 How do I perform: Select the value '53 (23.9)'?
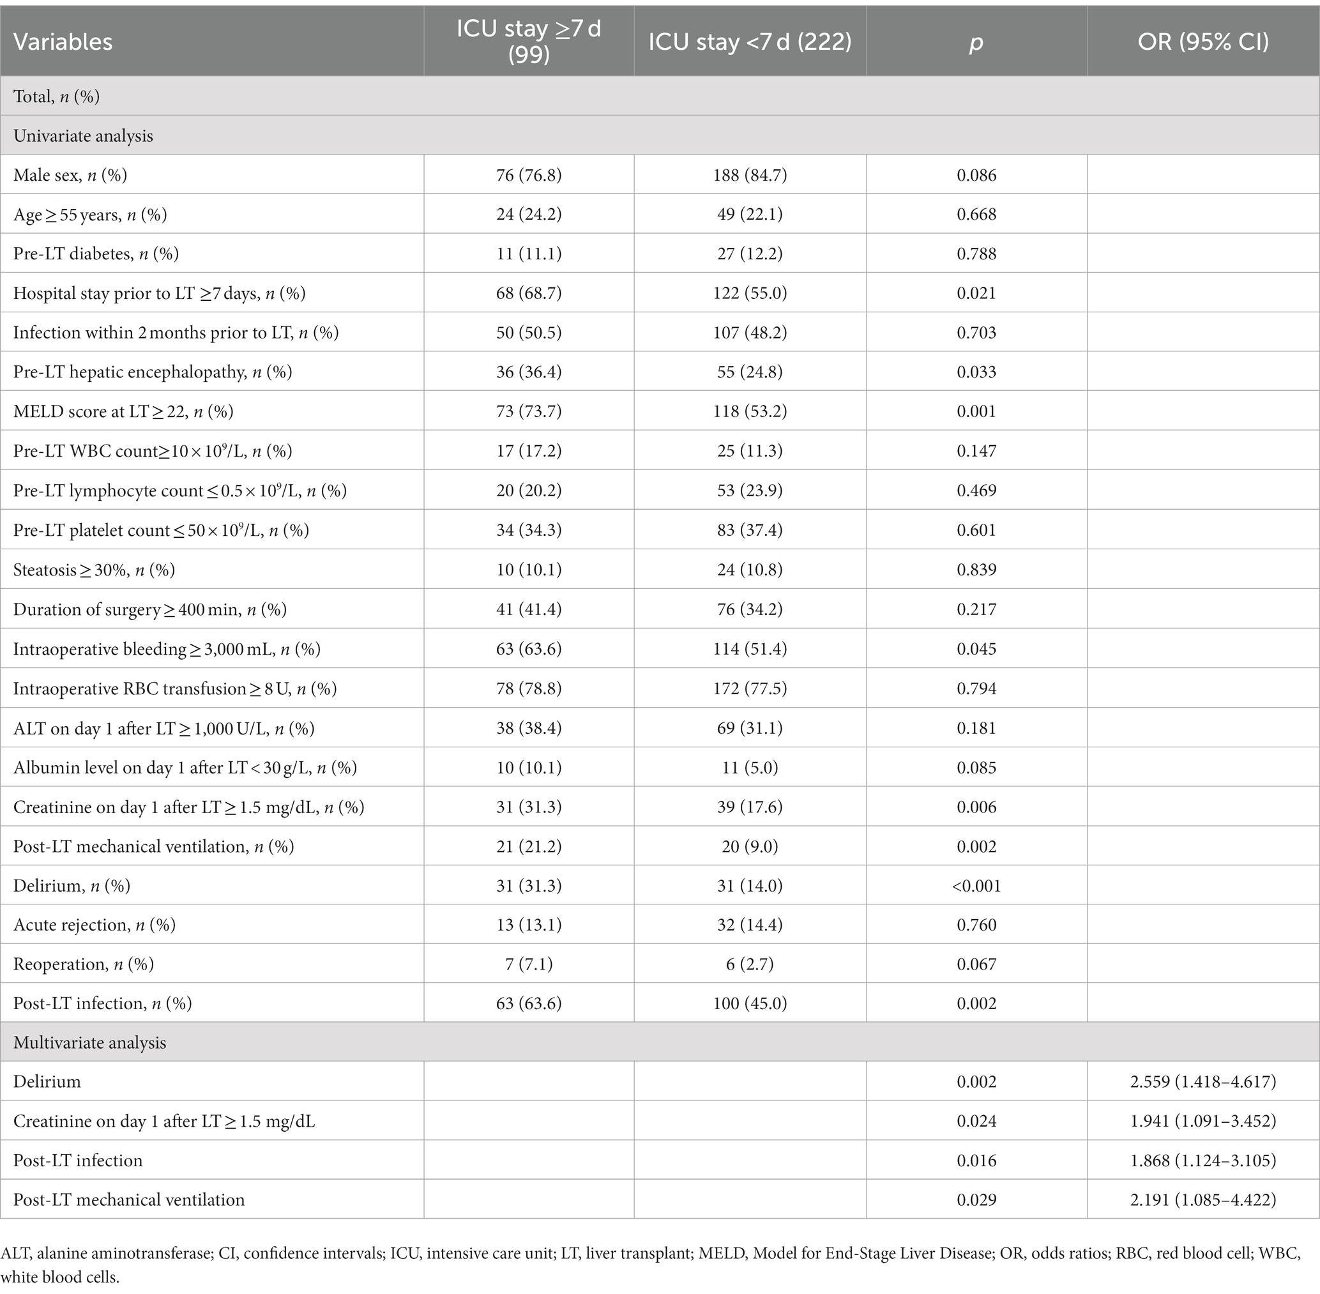750,491
